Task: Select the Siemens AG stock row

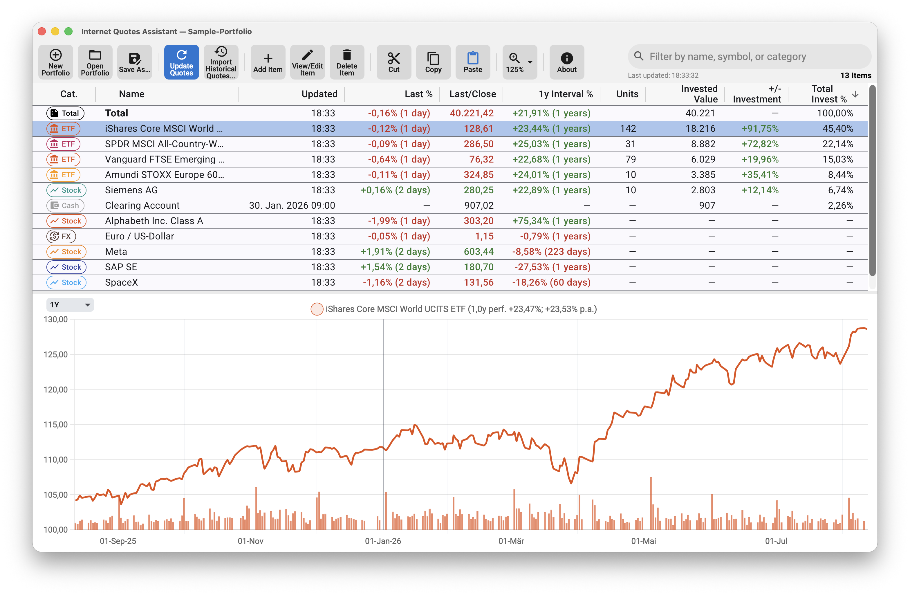Action: [450, 190]
